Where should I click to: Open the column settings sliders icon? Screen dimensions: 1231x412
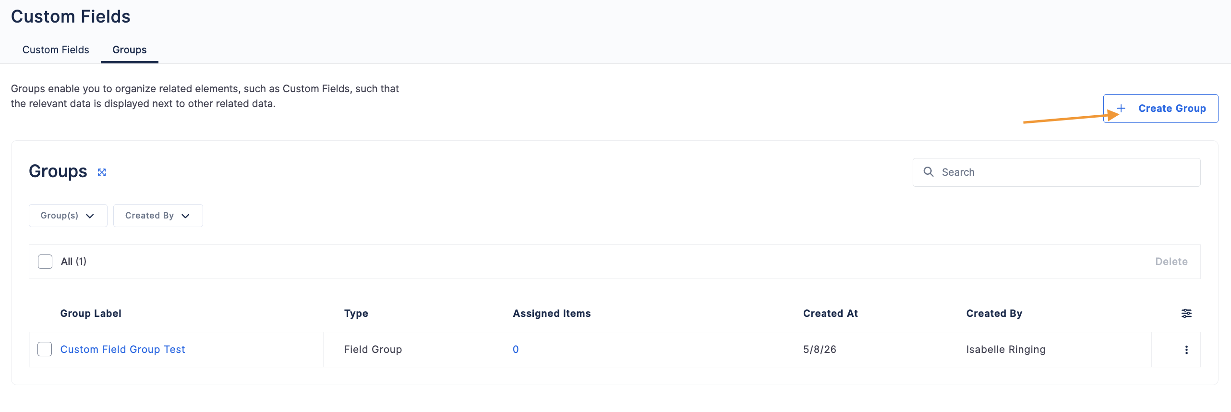[1186, 314]
